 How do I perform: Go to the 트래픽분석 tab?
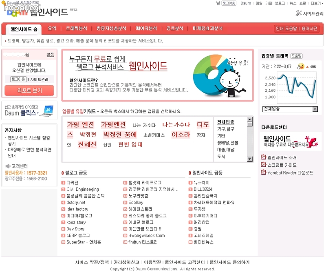77,28
